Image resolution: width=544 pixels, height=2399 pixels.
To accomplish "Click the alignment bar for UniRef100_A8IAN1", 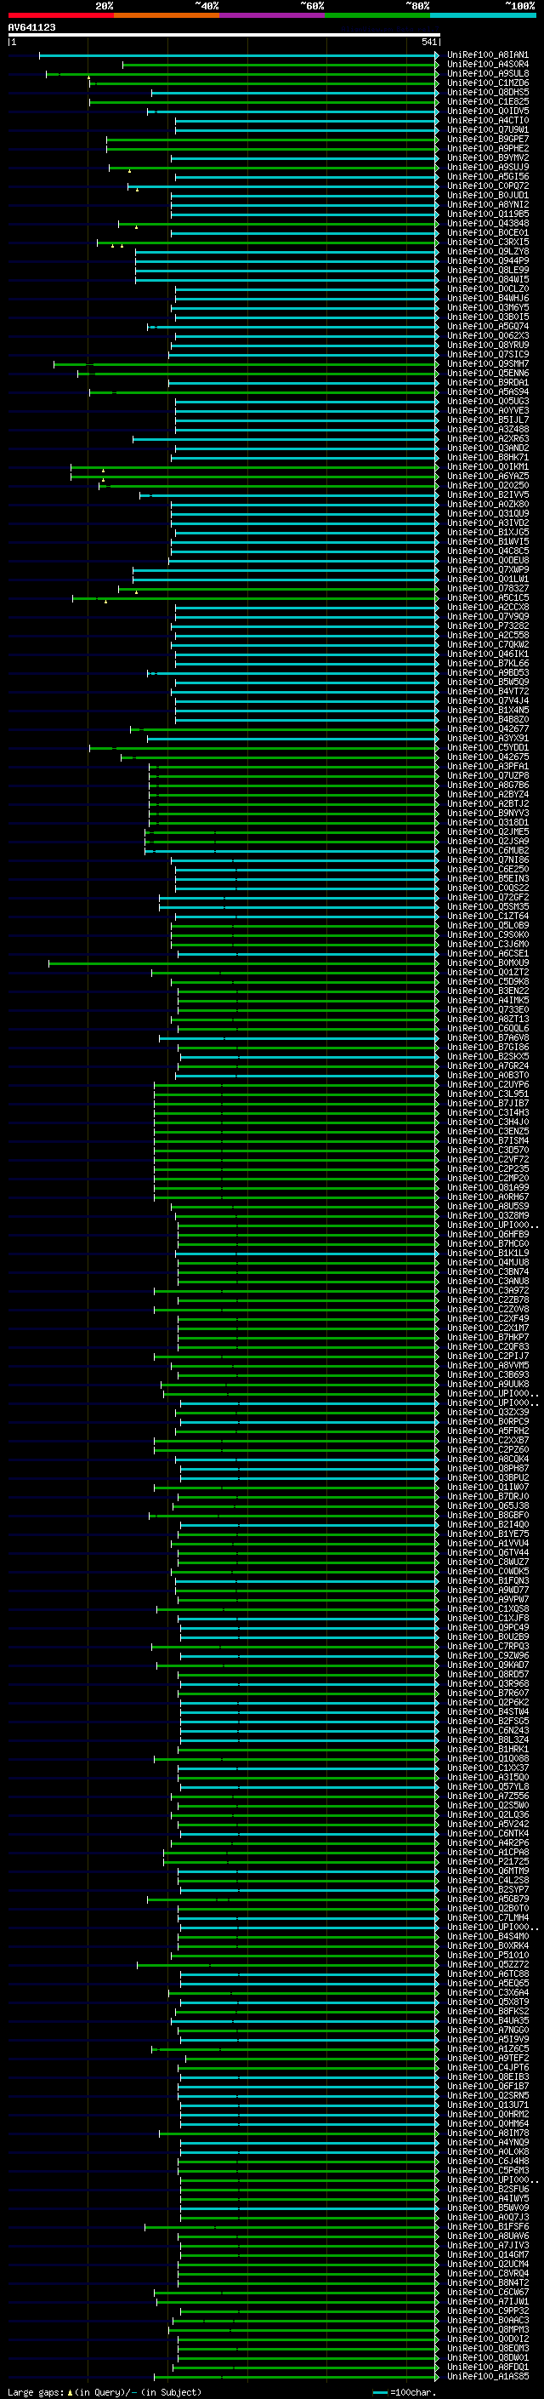I will coord(239,55).
